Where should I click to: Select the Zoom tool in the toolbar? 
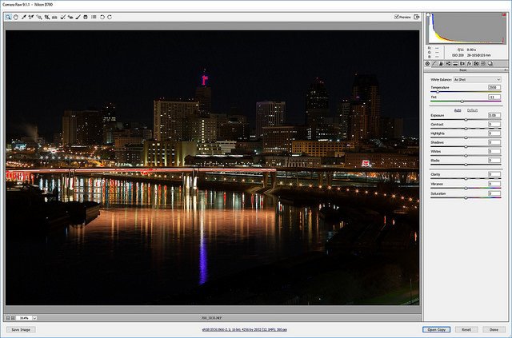[x=9, y=17]
